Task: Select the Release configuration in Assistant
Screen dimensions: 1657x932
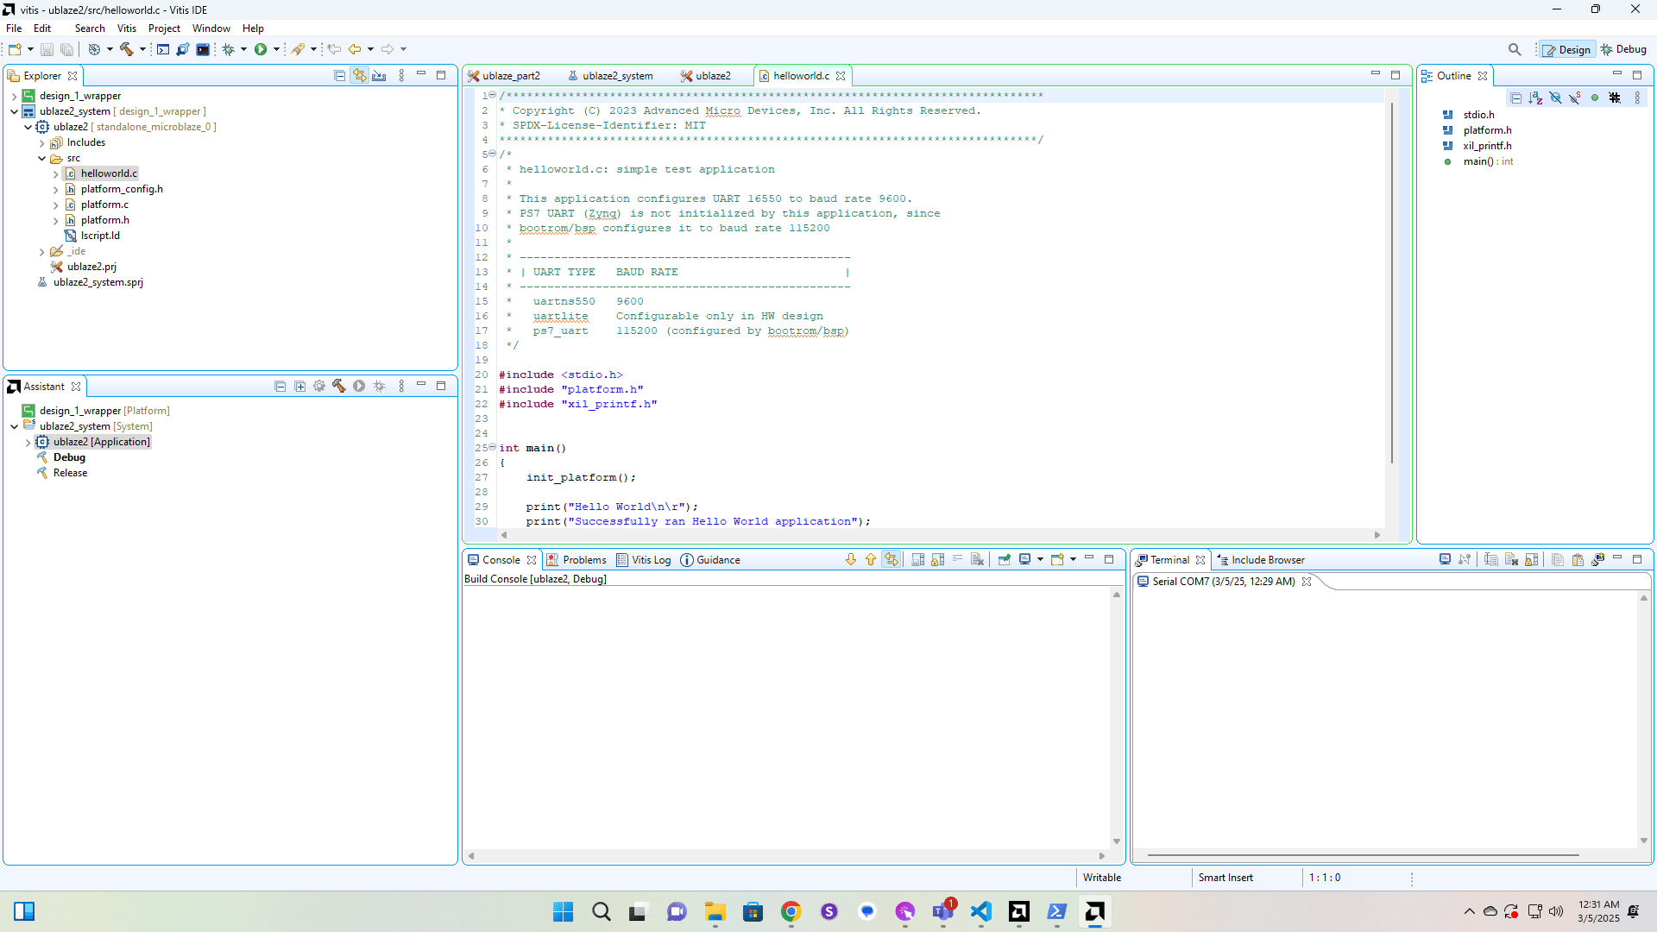Action: pyautogui.click(x=70, y=473)
